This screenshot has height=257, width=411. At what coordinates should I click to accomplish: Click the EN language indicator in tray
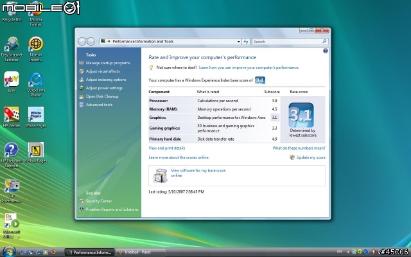coord(339,252)
